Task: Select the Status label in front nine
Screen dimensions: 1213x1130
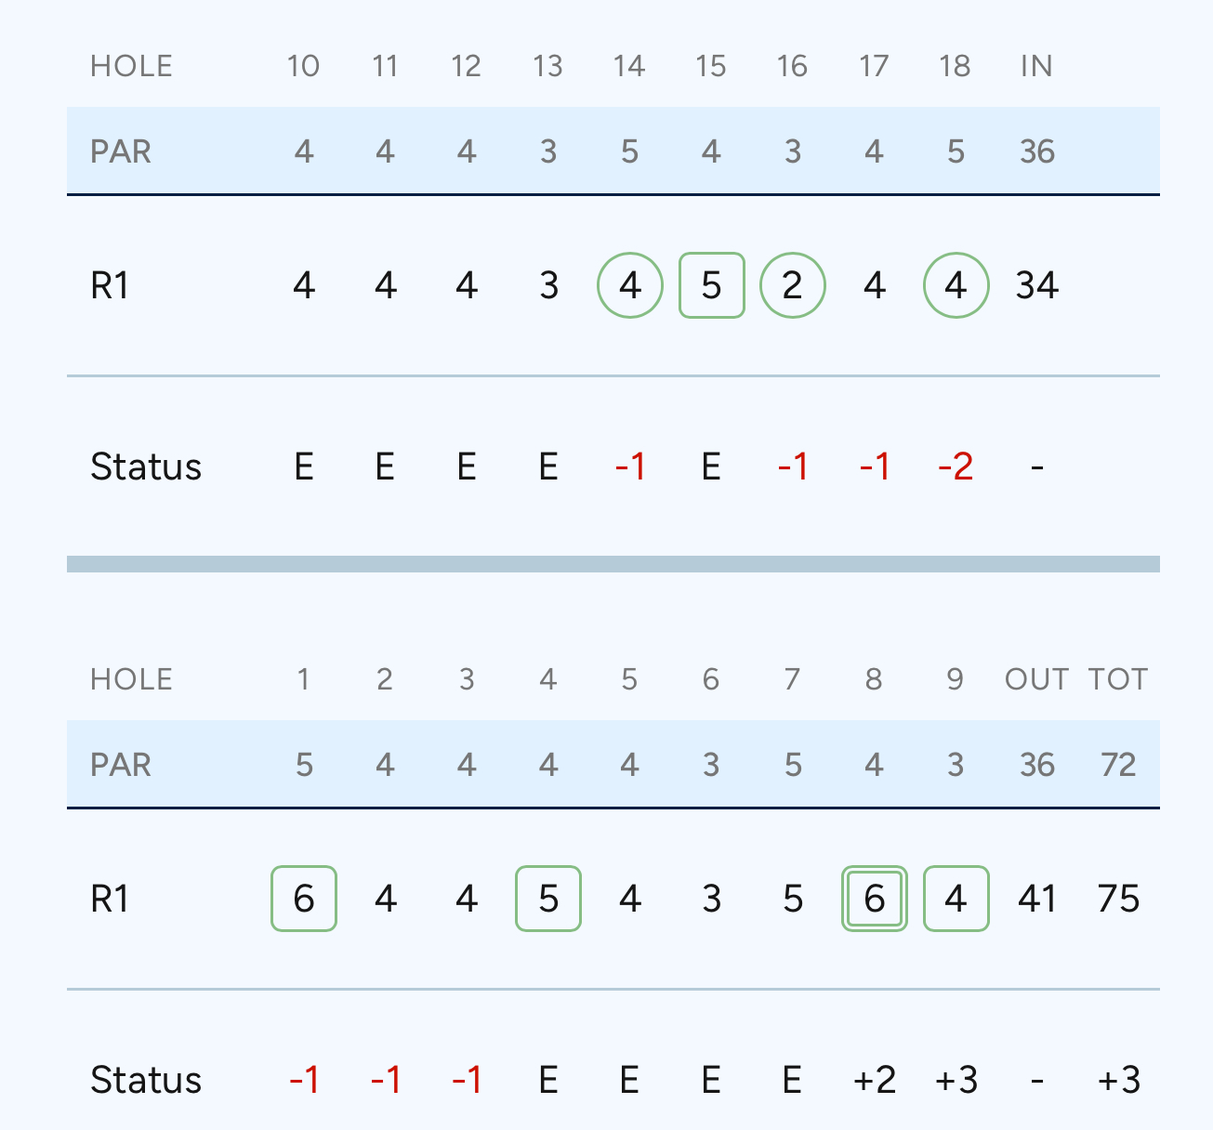Action: click(x=146, y=1080)
